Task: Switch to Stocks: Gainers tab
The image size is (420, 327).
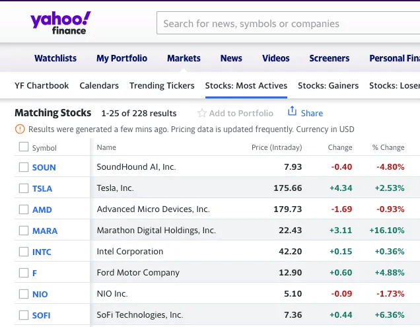Action: click(328, 85)
